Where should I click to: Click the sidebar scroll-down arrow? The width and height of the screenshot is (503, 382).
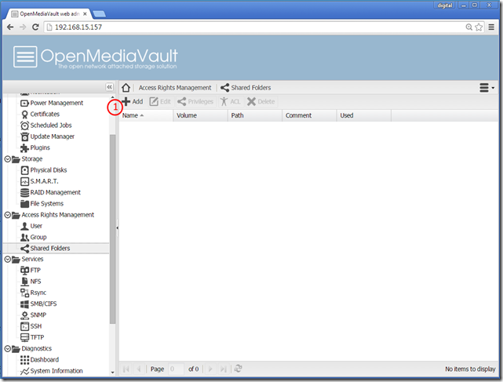click(x=112, y=373)
